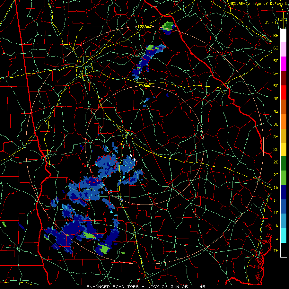This screenshot has width=289, height=289.
Task: Click the amber 34-38 kft legend swatch
Action: pyautogui.click(x=284, y=136)
